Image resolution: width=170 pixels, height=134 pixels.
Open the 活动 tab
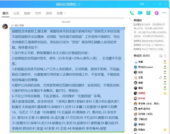click(49, 13)
